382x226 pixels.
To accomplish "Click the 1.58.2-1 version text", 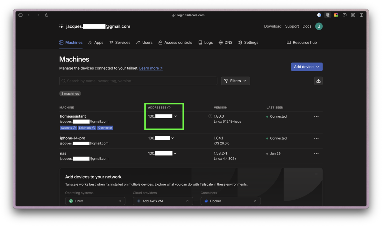I will point(220,154).
